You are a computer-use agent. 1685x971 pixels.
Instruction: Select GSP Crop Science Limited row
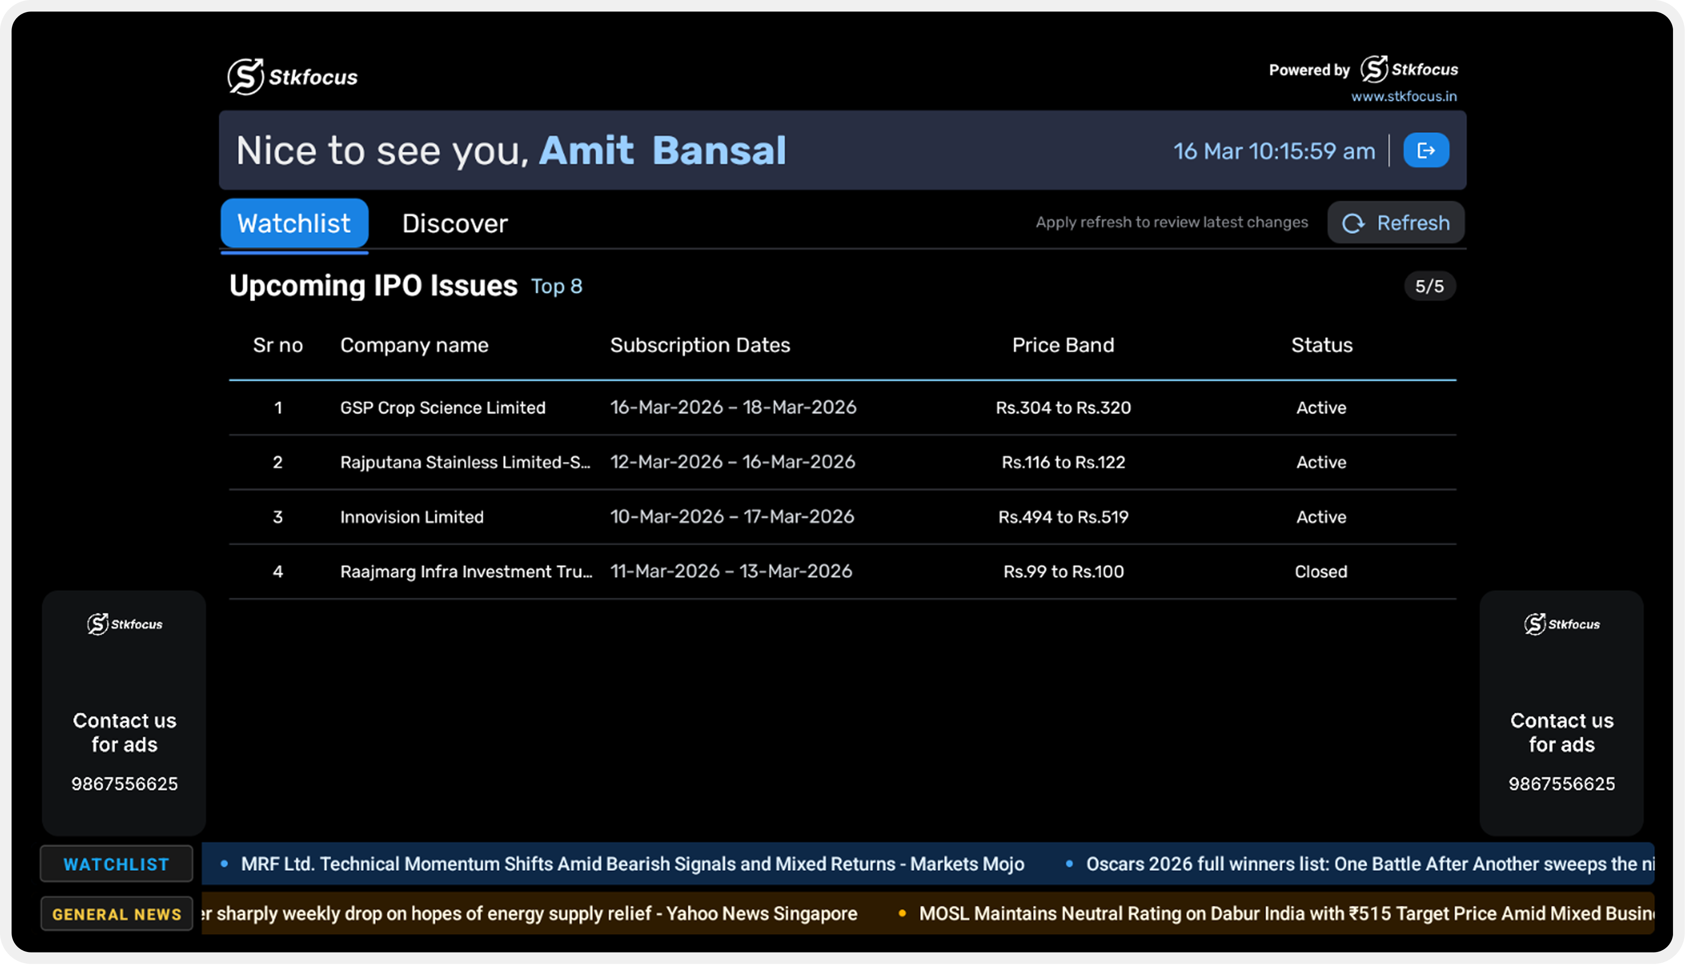click(442, 408)
